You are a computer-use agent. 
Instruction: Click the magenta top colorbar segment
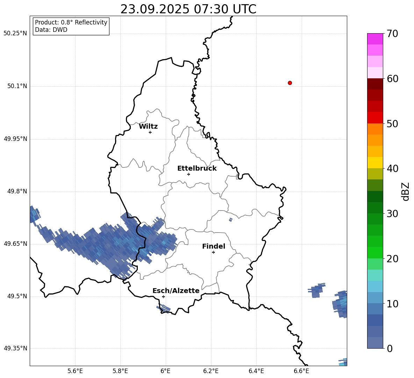click(x=375, y=39)
